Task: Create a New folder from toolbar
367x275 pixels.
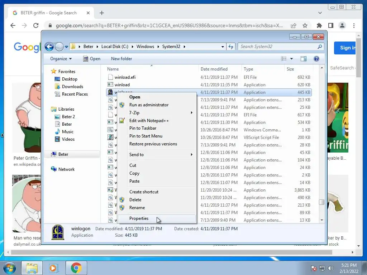Action: coord(121,59)
